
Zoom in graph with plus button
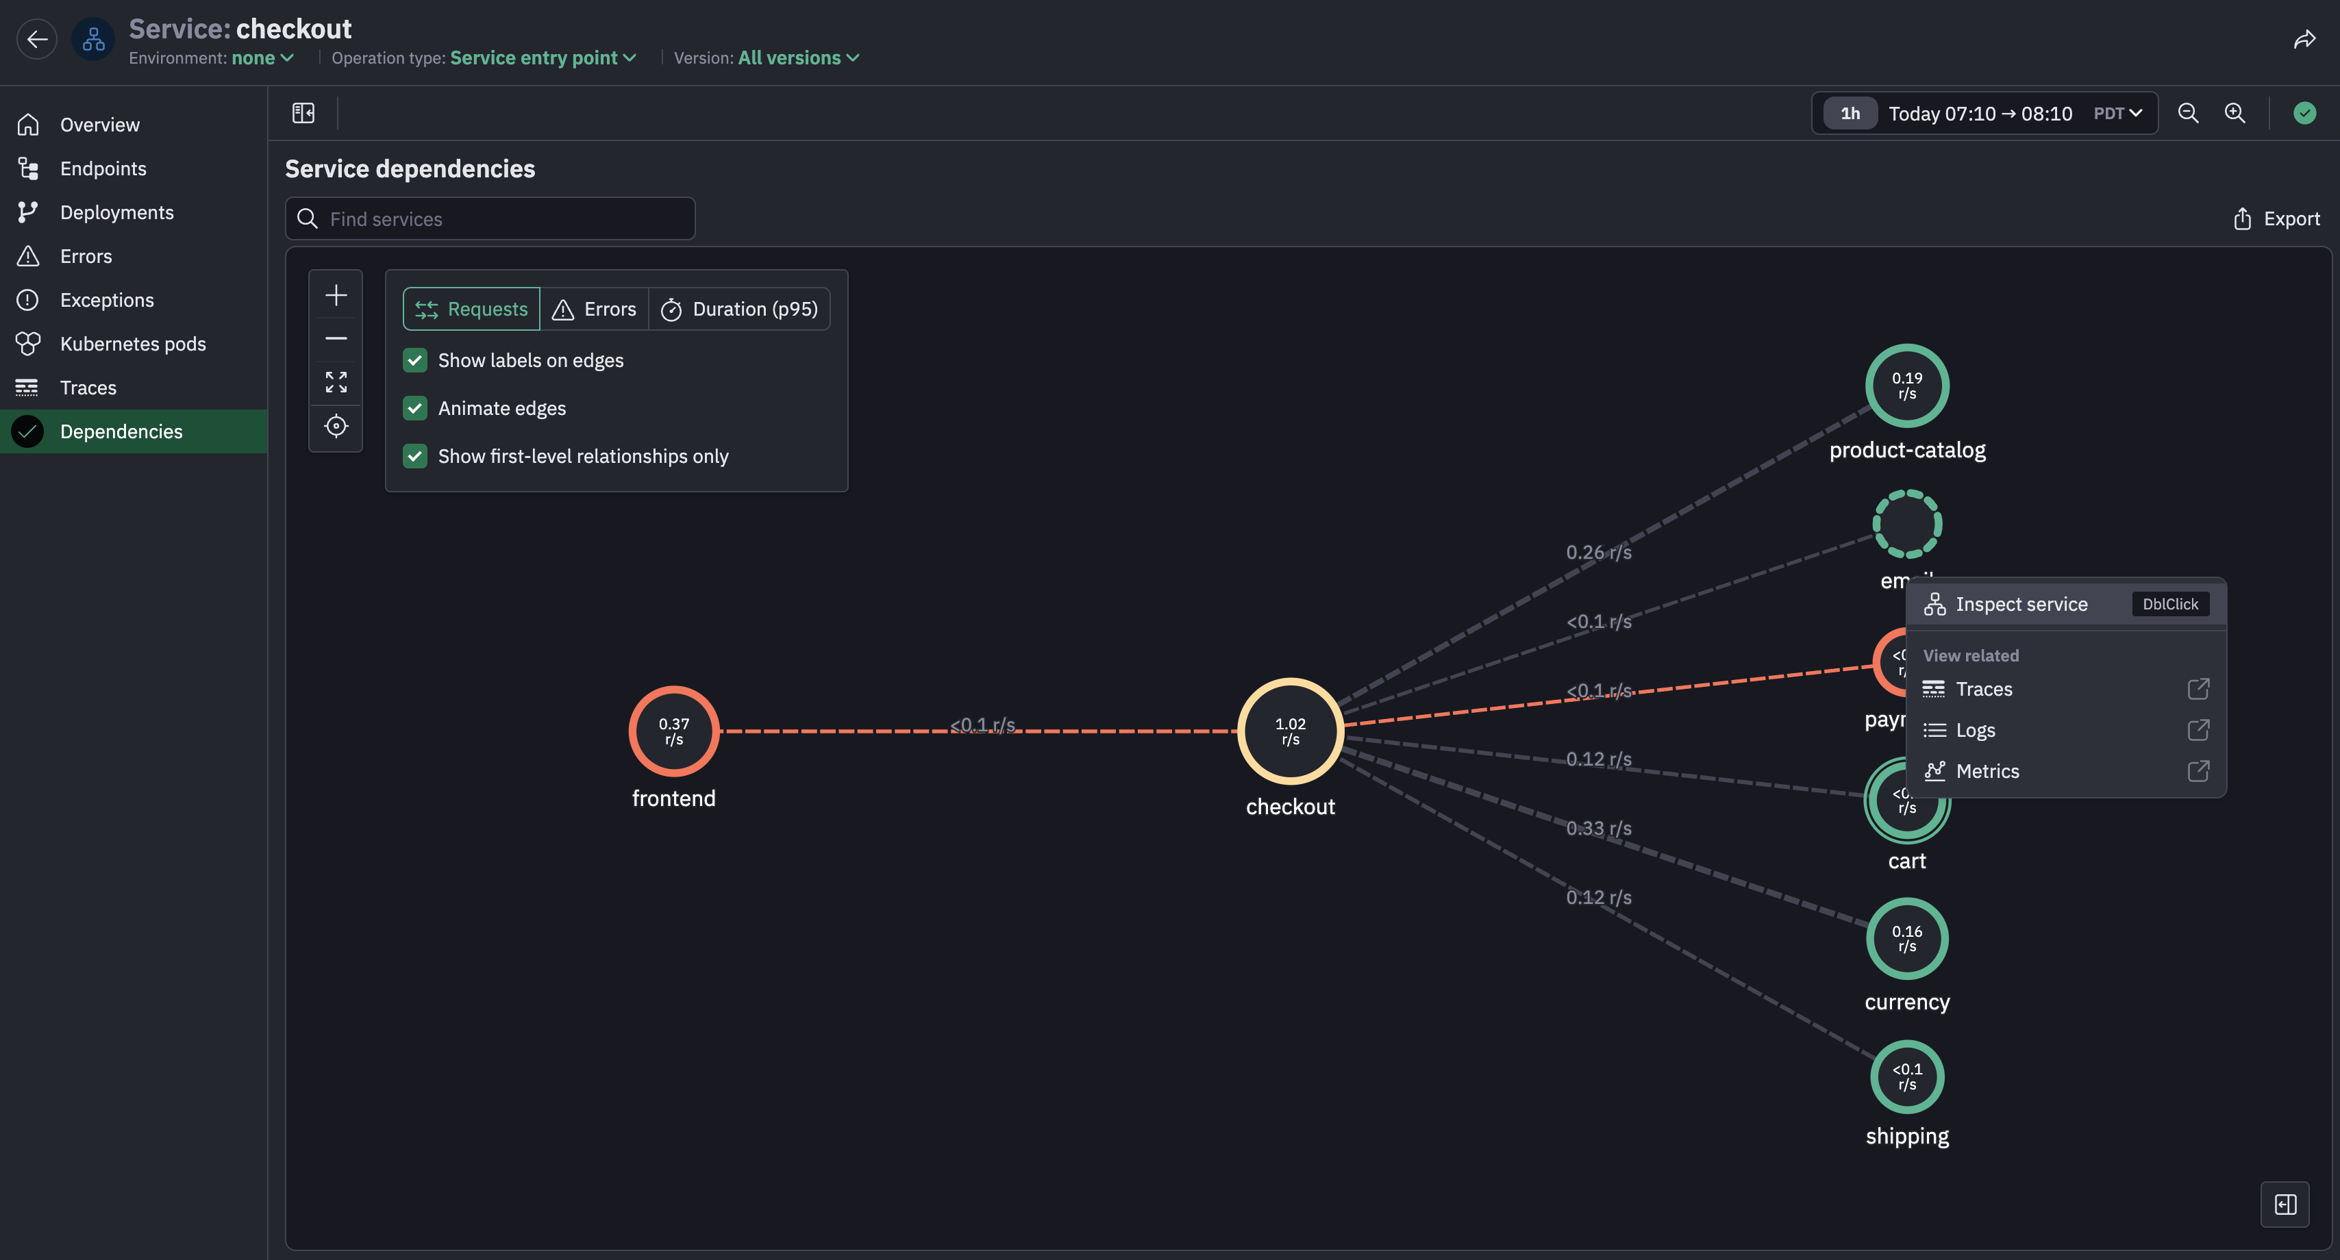pyautogui.click(x=336, y=295)
